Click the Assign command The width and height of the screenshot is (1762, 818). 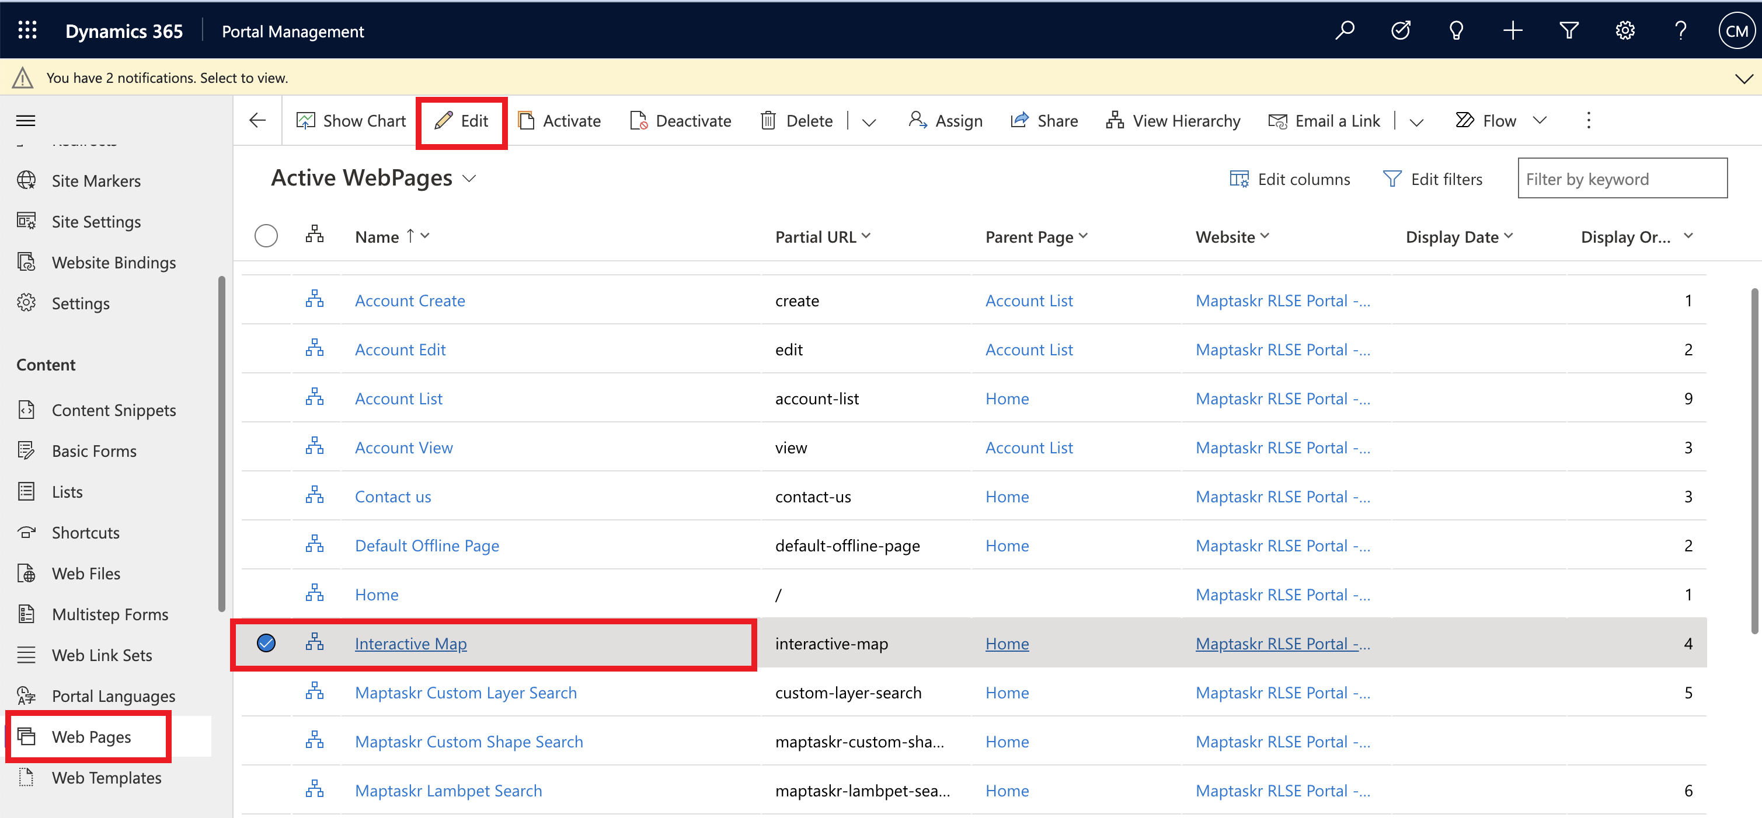[x=945, y=121]
